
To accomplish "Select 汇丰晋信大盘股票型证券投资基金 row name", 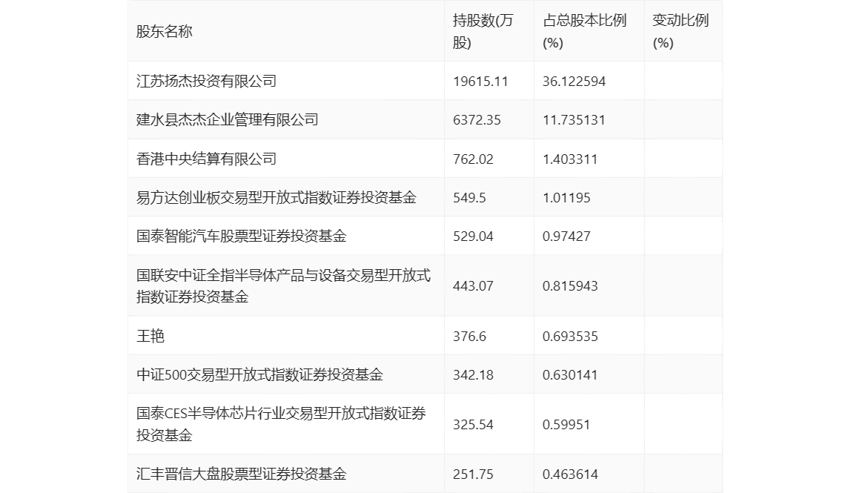I will click(x=241, y=474).
